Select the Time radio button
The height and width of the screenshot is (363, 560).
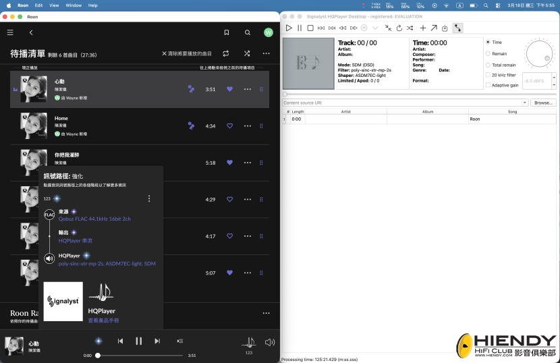click(x=488, y=42)
